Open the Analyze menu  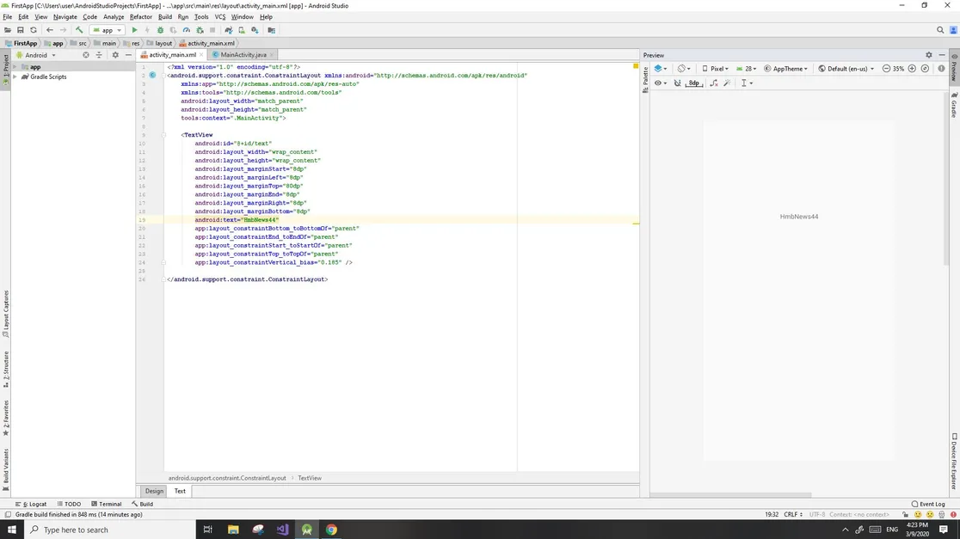[x=114, y=17]
